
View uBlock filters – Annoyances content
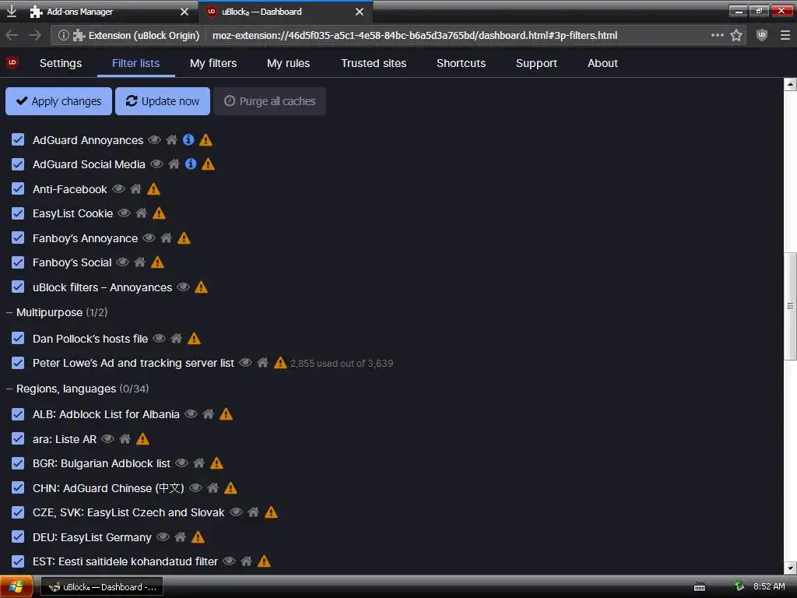[183, 287]
